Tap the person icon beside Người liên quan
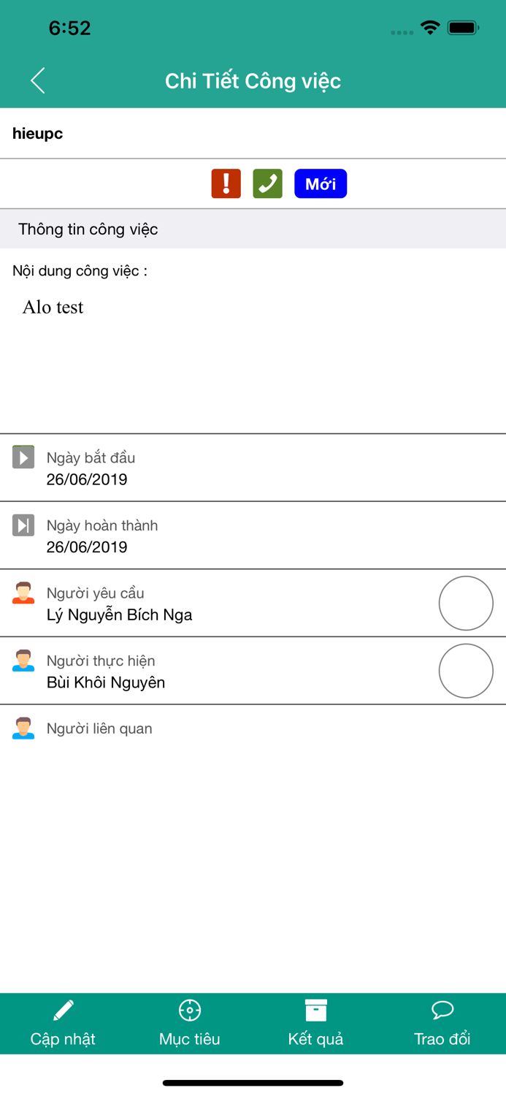Image resolution: width=506 pixels, height=1096 pixels. pos(23,728)
